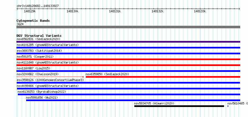Select the nsv6359850 (Sedlazeck2020) red bar
The image size is (248, 117).
click(163, 77)
